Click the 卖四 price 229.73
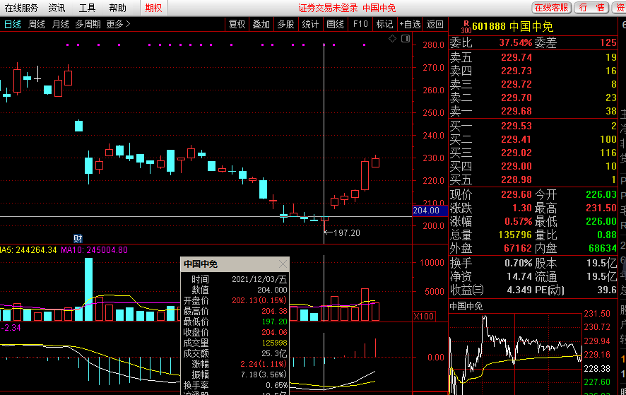The height and width of the screenshot is (395, 626). pos(516,71)
